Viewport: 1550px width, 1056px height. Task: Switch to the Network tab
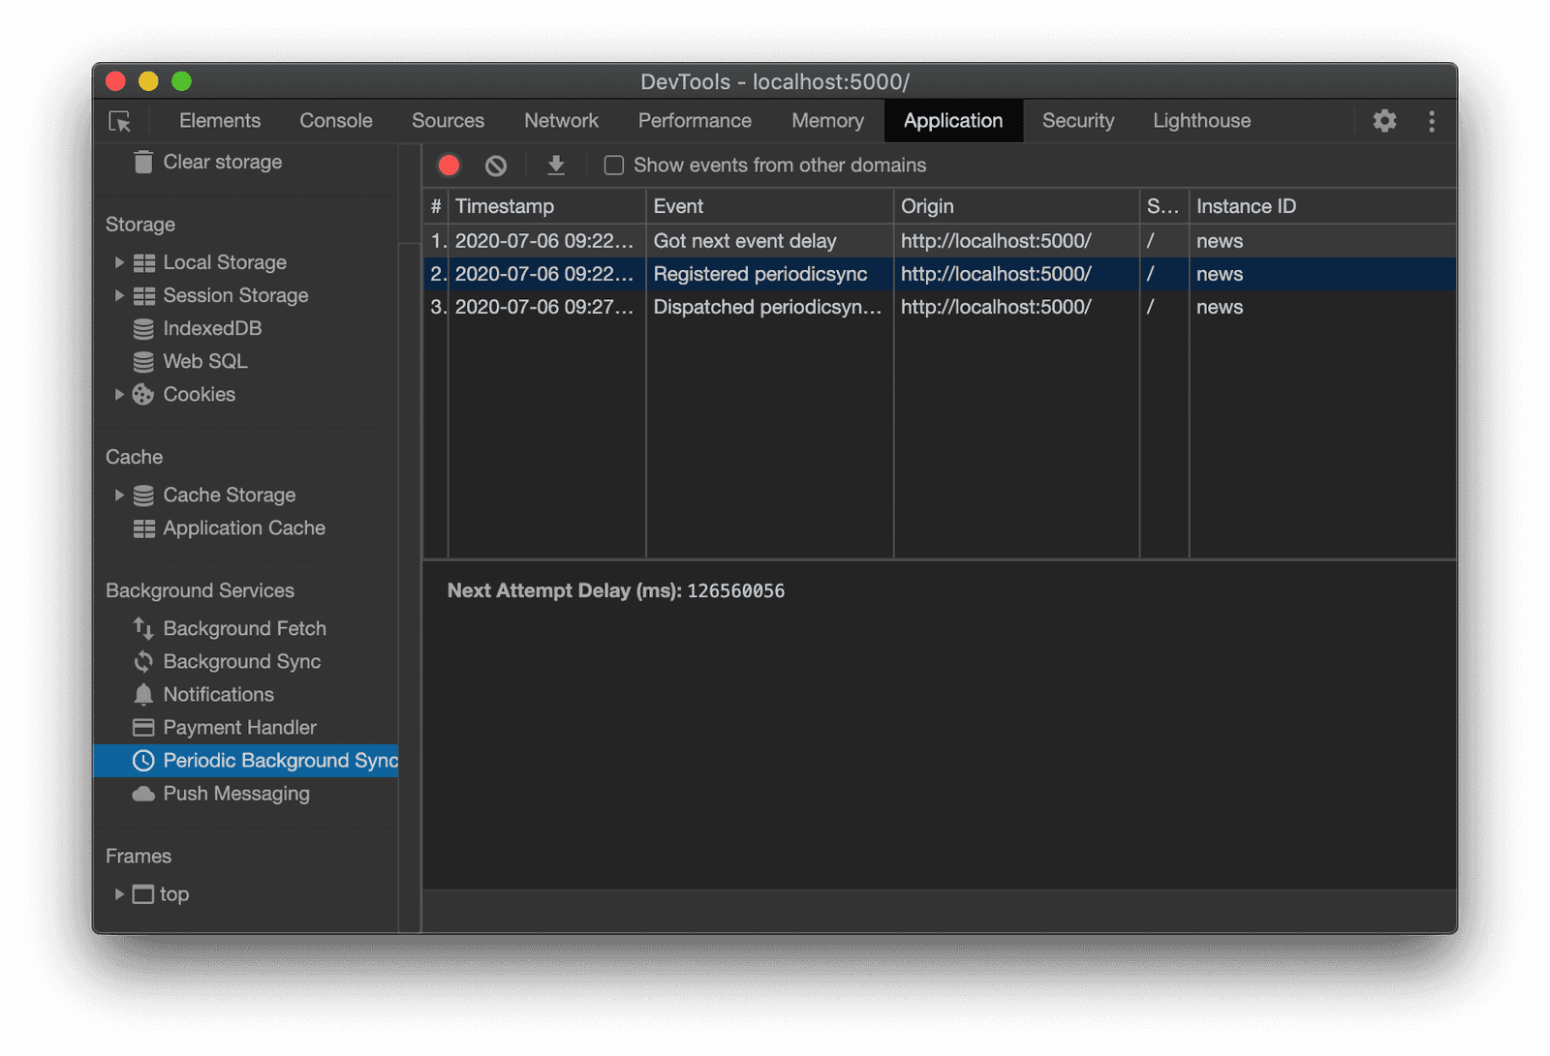pyautogui.click(x=561, y=121)
